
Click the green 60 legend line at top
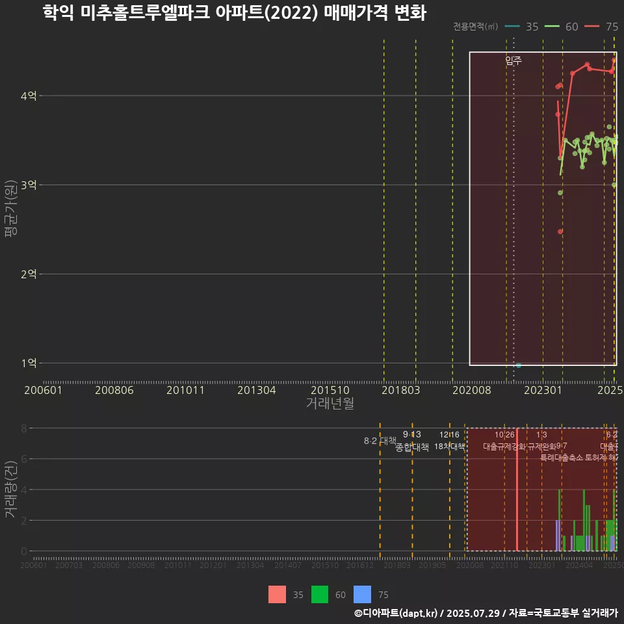(552, 27)
